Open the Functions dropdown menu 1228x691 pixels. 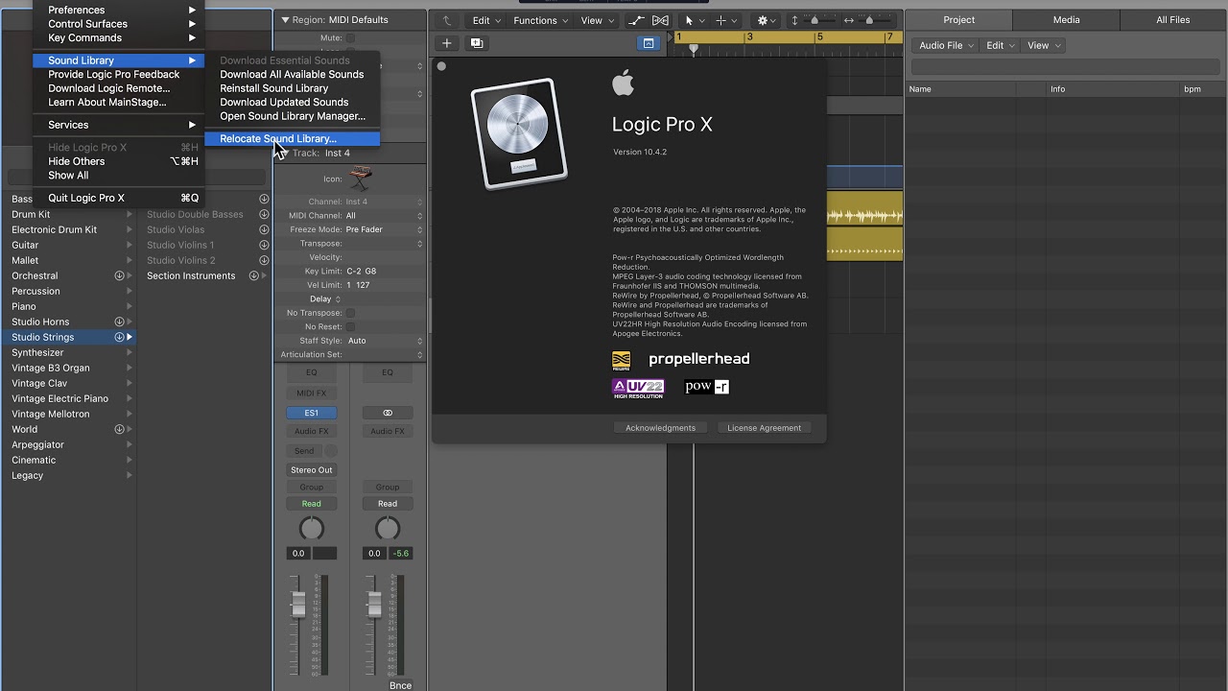[x=540, y=20]
